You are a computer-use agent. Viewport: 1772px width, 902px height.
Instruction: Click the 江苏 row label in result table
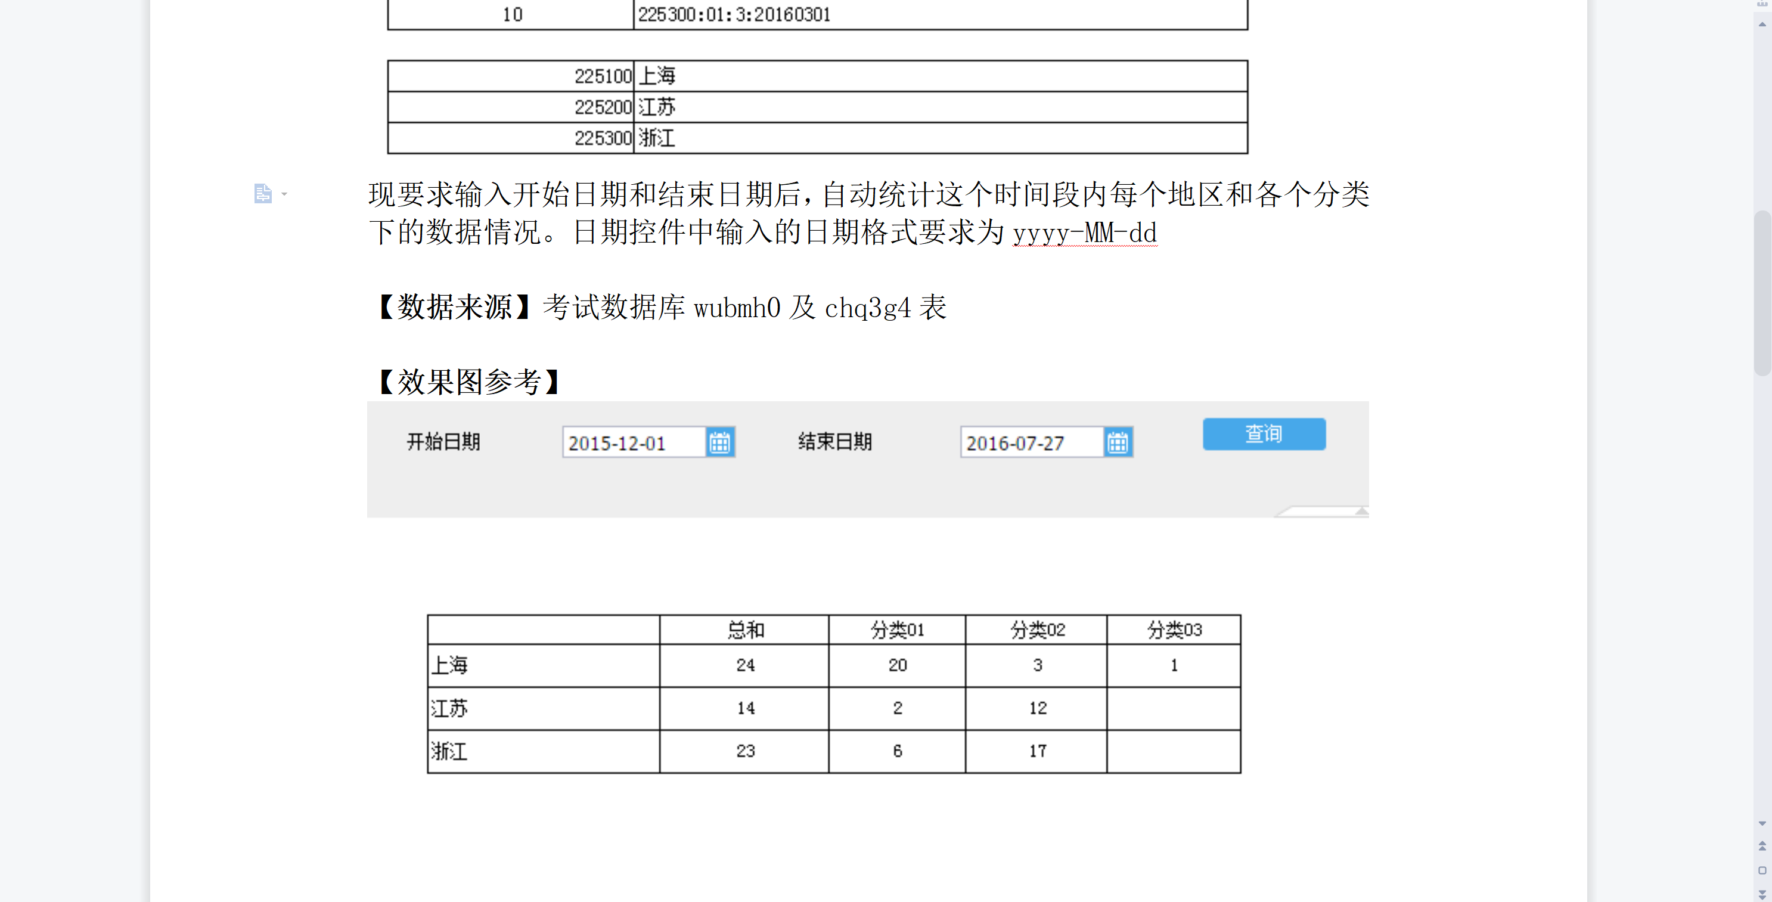pyautogui.click(x=544, y=708)
